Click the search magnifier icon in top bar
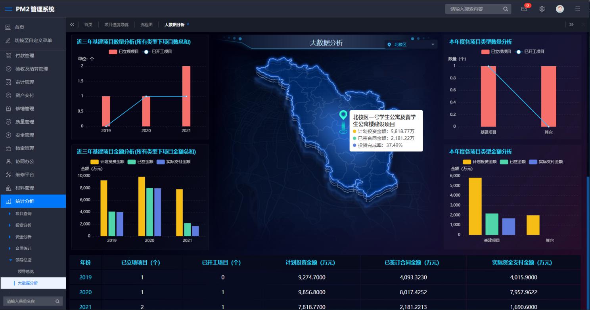 (x=506, y=9)
